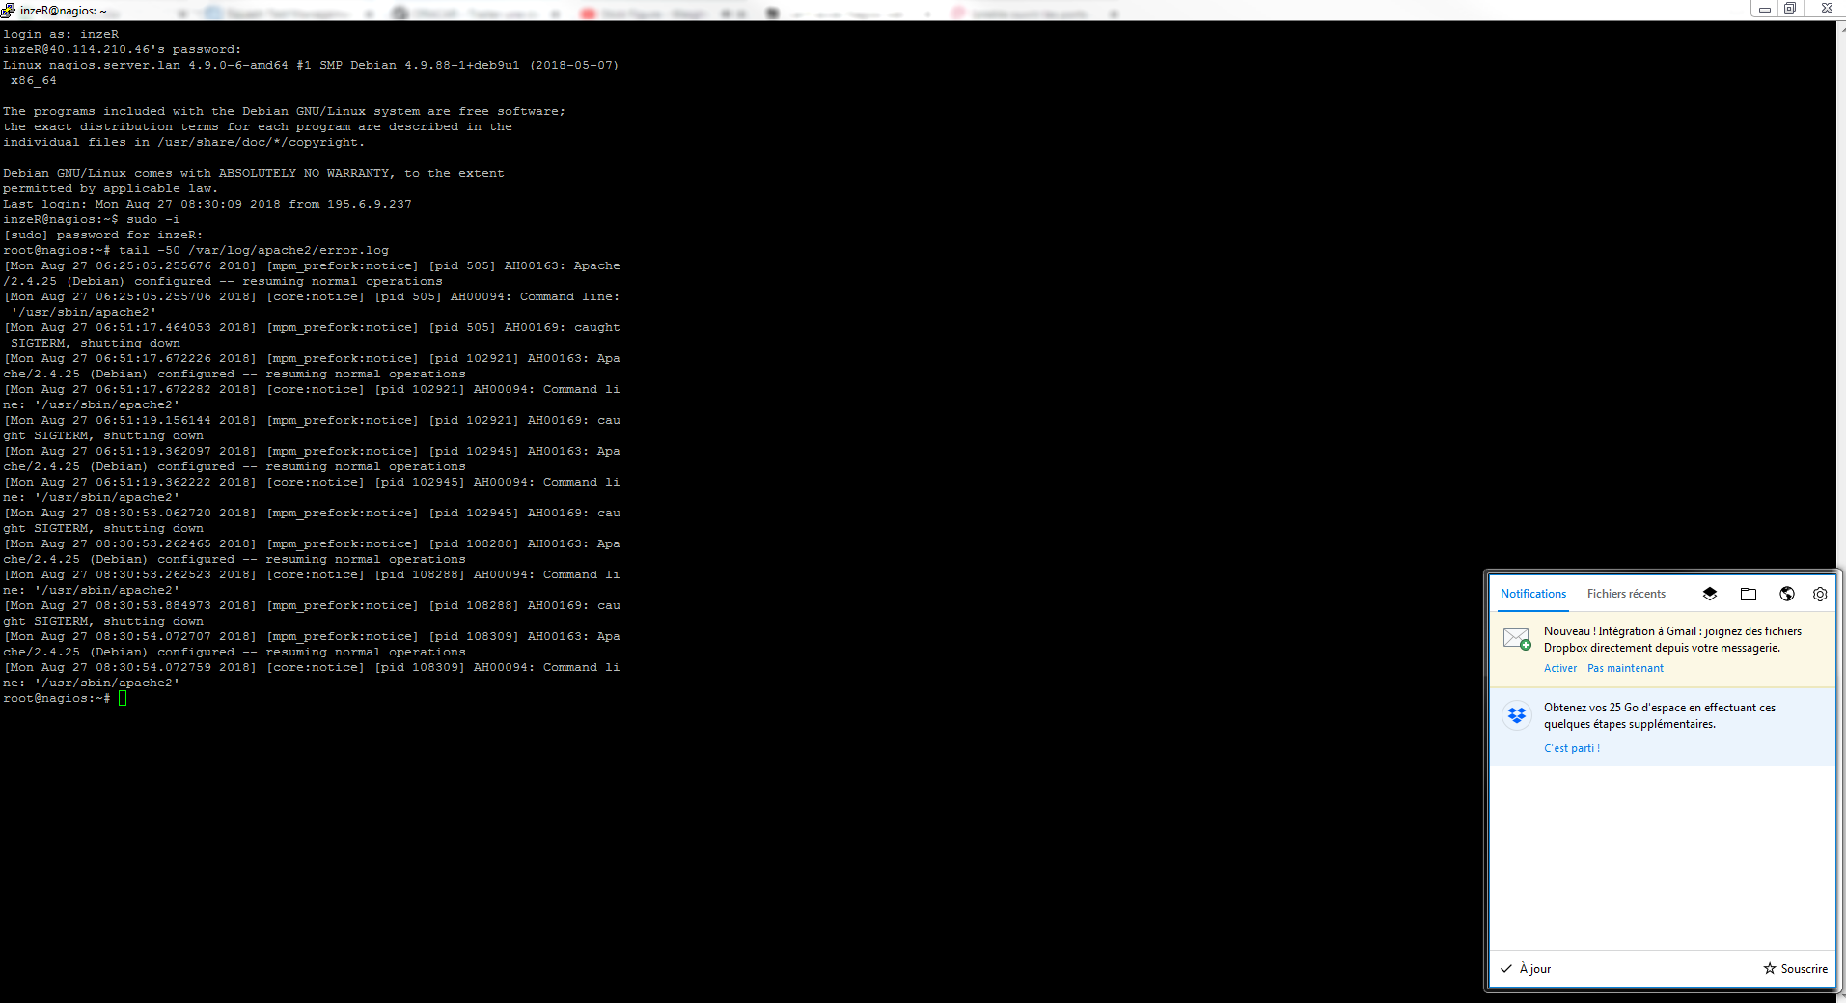Restore down the PuTTY window
The width and height of the screenshot is (1846, 1003).
tap(1789, 9)
